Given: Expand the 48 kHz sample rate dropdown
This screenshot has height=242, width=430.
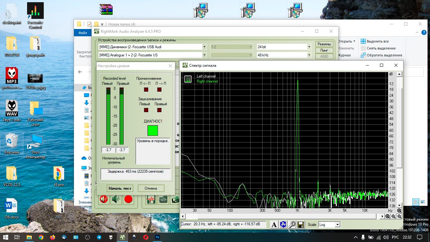Looking at the screenshot, I should [x=309, y=55].
